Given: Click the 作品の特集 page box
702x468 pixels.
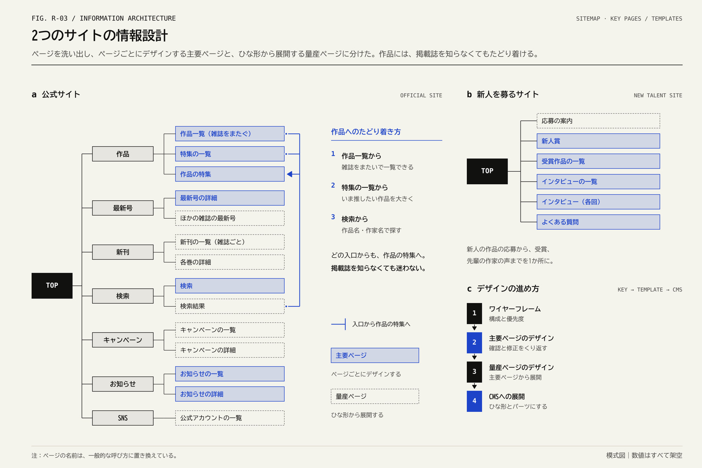Looking at the screenshot, I should point(230,174).
